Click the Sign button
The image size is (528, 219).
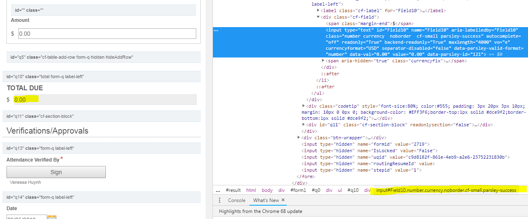pyautogui.click(x=56, y=172)
